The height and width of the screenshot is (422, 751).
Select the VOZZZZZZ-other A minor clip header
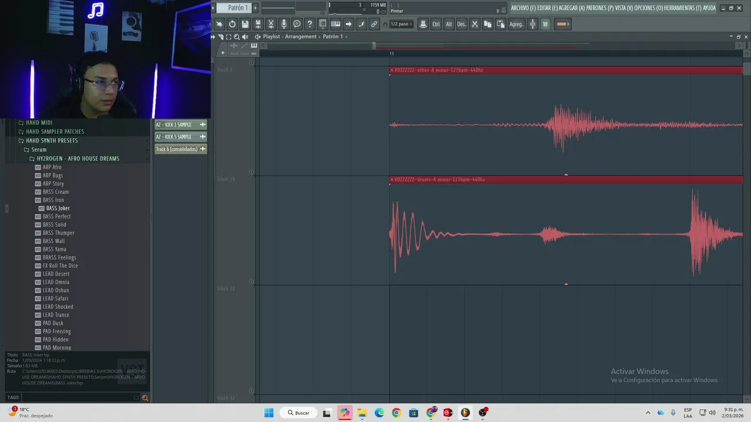(566, 70)
